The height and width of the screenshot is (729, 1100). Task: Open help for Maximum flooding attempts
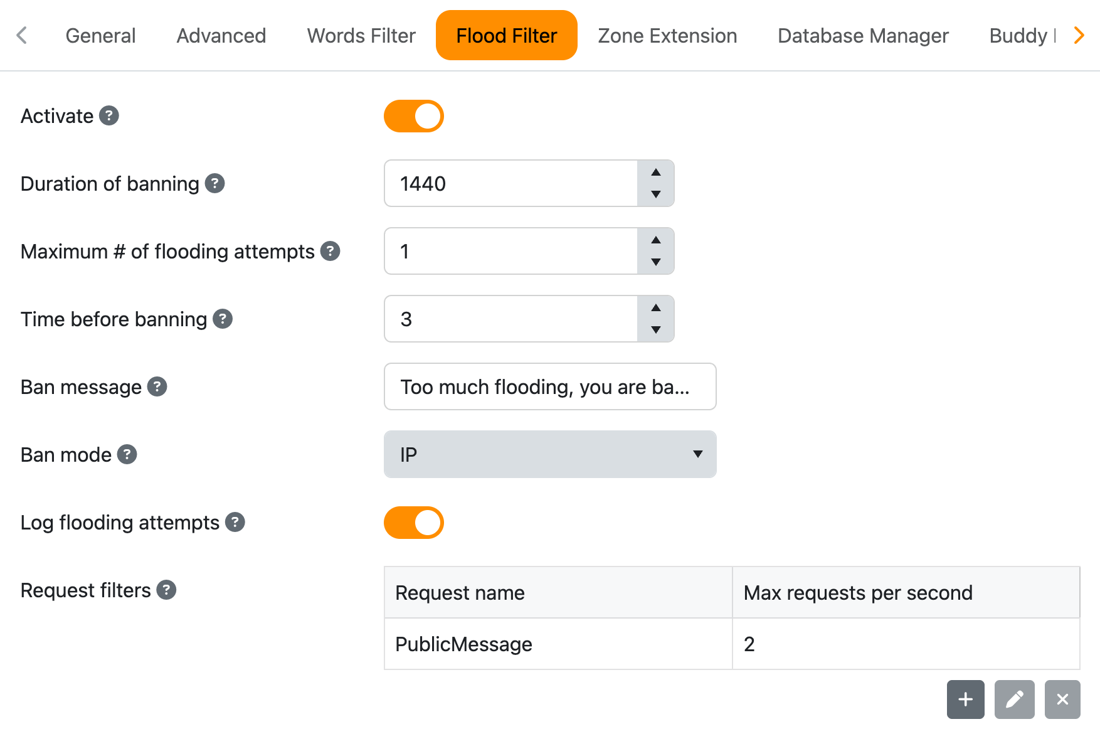(x=330, y=252)
